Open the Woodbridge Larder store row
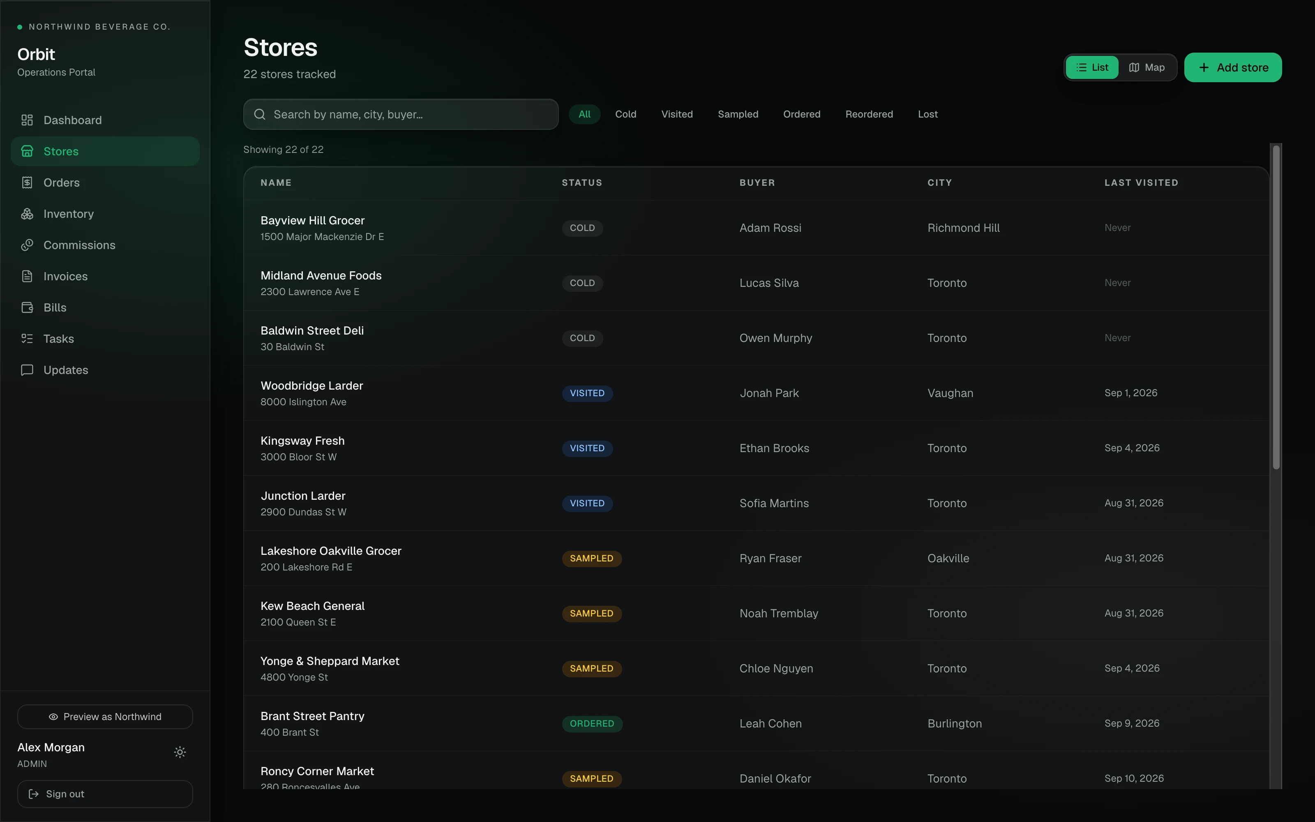This screenshot has height=822, width=1315. click(x=757, y=393)
